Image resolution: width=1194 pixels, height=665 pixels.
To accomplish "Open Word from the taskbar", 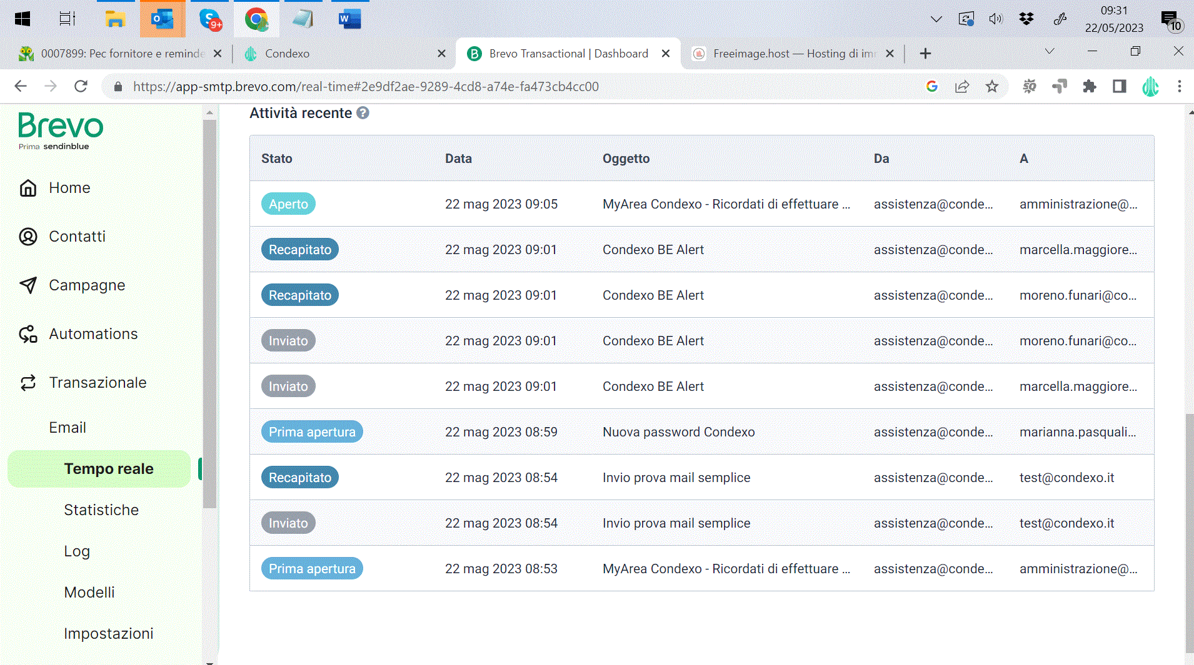I will click(349, 19).
